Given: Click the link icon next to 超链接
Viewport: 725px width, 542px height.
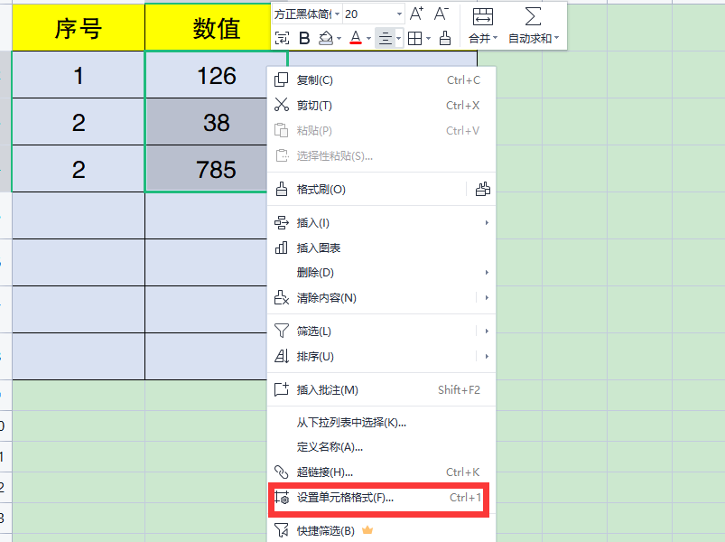Looking at the screenshot, I should [x=281, y=472].
